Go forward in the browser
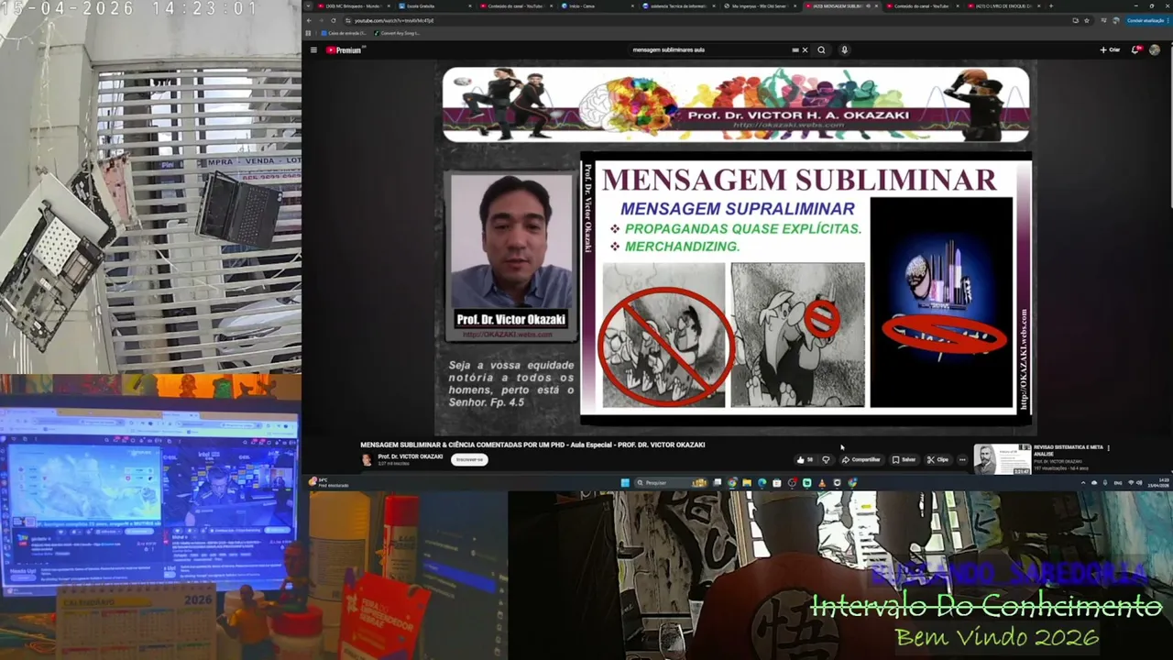Viewport: 1173px width, 660px height. click(x=320, y=20)
